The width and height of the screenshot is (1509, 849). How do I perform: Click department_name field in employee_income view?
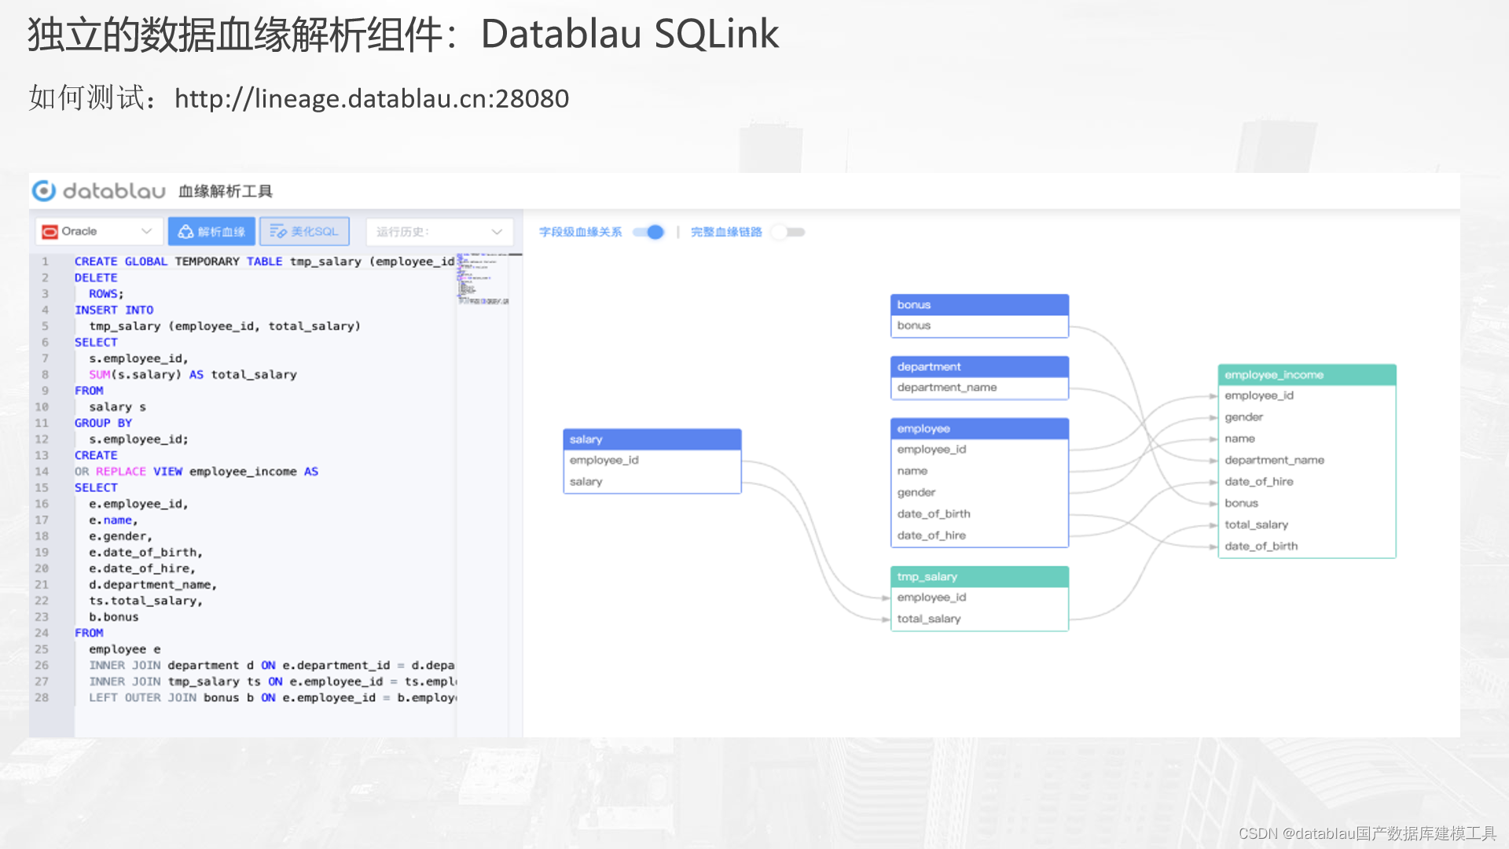click(1307, 460)
